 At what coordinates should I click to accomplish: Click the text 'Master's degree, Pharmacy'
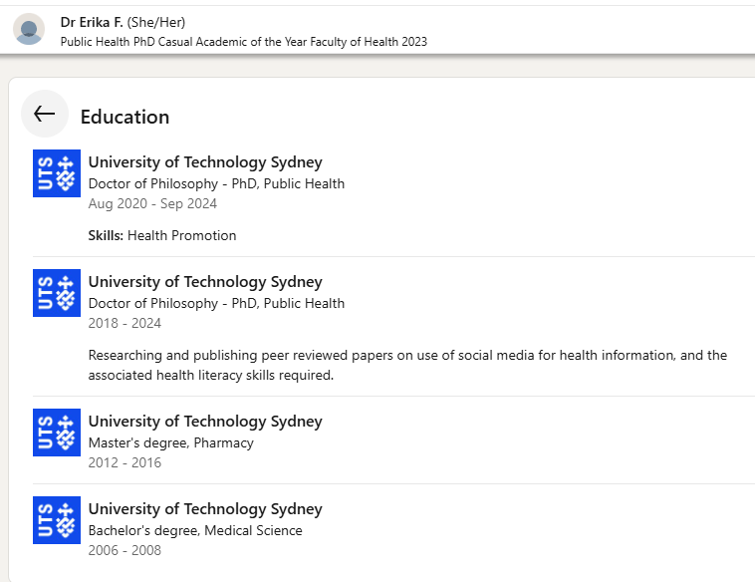(x=171, y=442)
